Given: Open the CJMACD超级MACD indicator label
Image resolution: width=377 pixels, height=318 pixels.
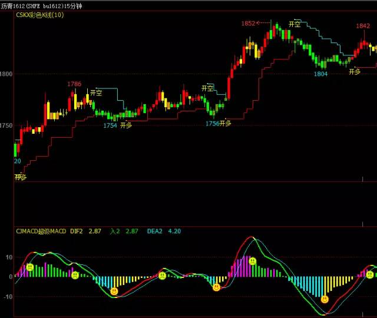Looking at the screenshot, I should click(x=41, y=231).
